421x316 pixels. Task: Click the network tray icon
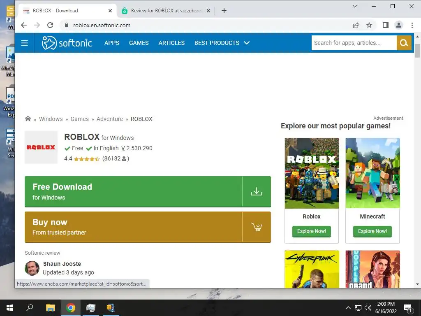[x=358, y=308]
